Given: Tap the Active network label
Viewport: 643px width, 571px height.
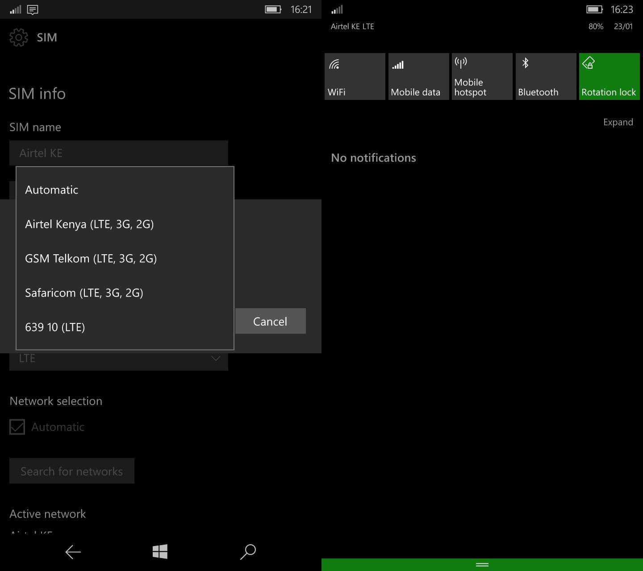Looking at the screenshot, I should click(x=48, y=514).
